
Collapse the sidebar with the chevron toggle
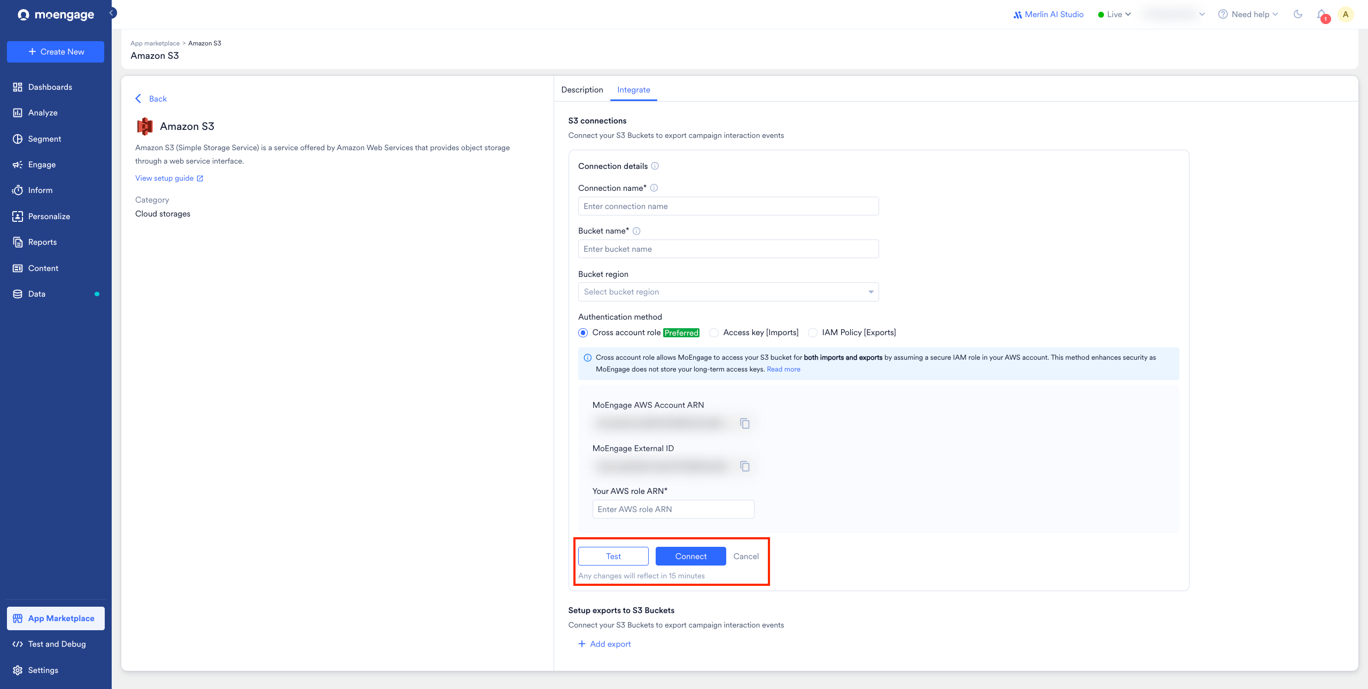pyautogui.click(x=113, y=13)
